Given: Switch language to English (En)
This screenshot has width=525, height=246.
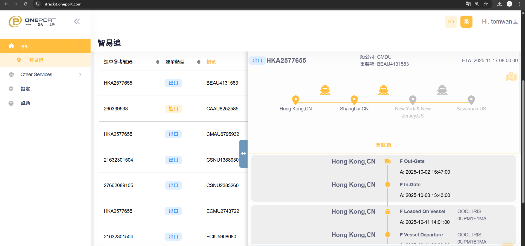Looking at the screenshot, I should [451, 22].
